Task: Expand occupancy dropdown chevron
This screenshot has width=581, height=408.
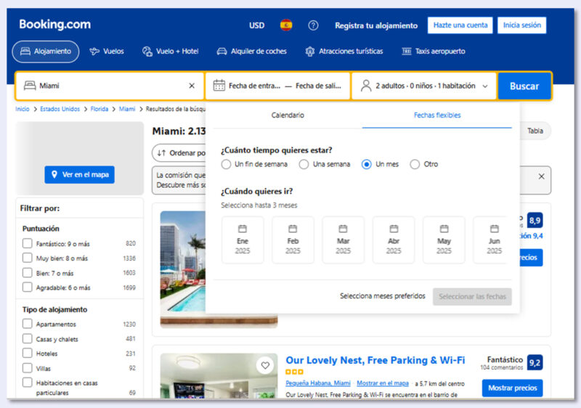Action: (x=485, y=86)
